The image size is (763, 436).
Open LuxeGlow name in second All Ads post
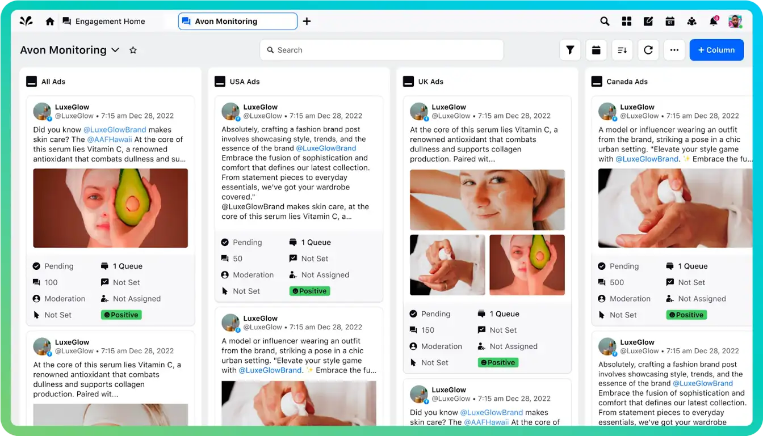(x=72, y=342)
